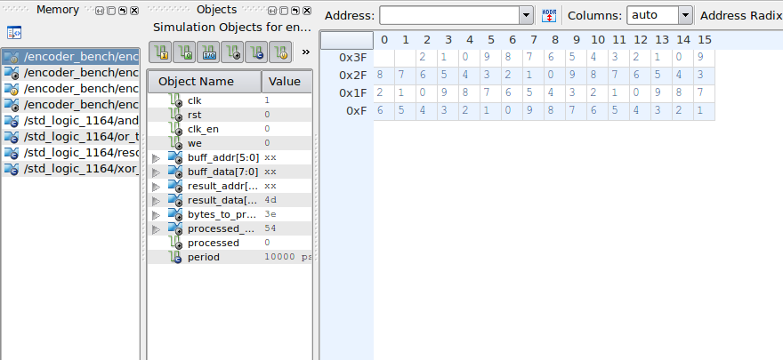This screenshot has width=783, height=360.
Task: Click column header 15 in memory table
Action: coord(704,40)
